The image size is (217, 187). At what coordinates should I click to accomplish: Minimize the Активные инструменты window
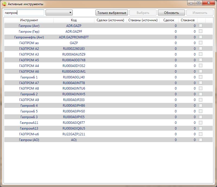[x=191, y=3]
